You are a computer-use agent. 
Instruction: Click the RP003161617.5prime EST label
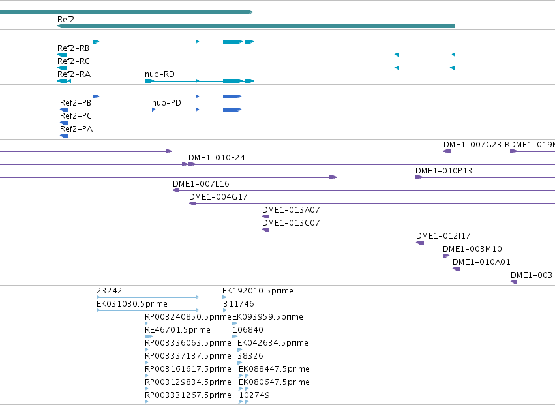click(188, 370)
